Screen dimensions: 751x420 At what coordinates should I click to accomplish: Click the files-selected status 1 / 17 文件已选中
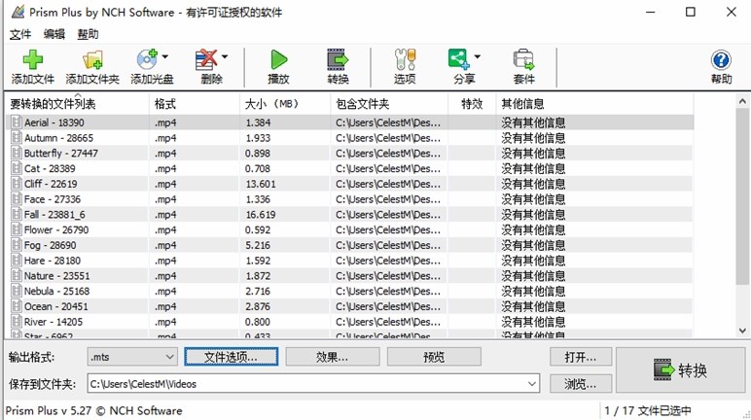pos(648,410)
